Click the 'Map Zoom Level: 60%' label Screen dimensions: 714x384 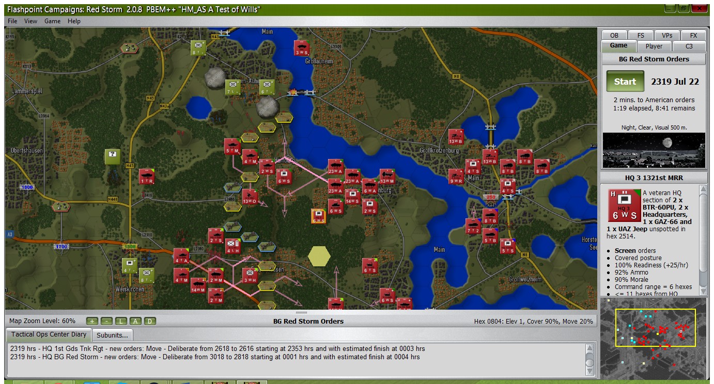pyautogui.click(x=42, y=321)
